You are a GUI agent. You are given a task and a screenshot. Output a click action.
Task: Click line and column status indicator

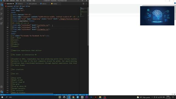click(x=57, y=95)
